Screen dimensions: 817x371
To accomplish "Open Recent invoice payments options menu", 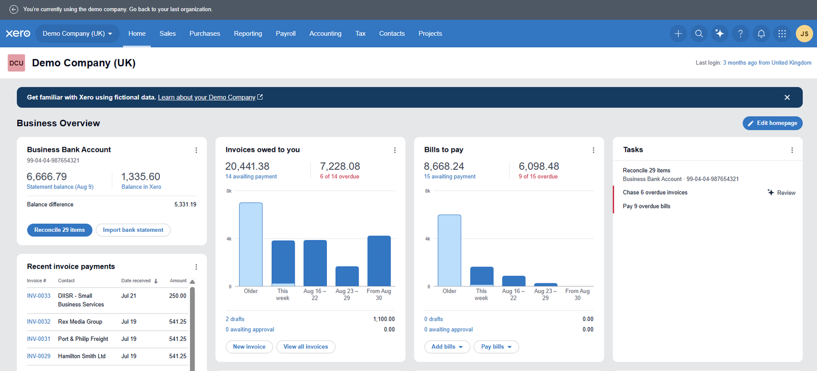I will [x=196, y=267].
